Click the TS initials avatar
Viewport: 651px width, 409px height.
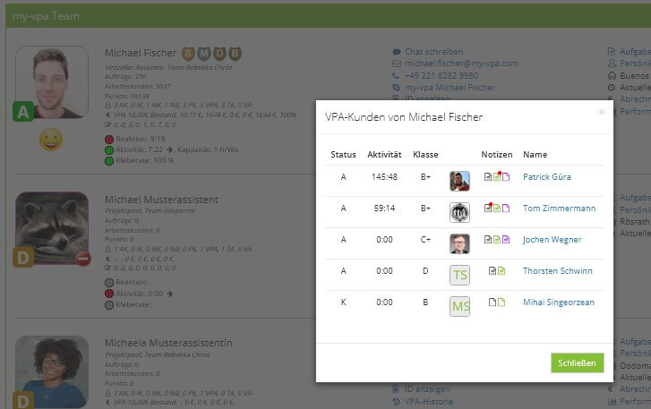click(x=459, y=275)
